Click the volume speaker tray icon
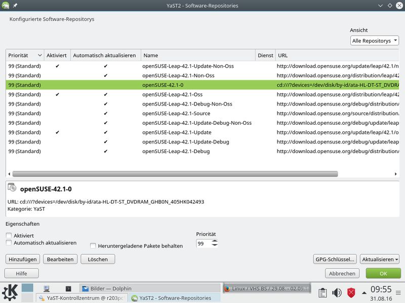 point(337,293)
